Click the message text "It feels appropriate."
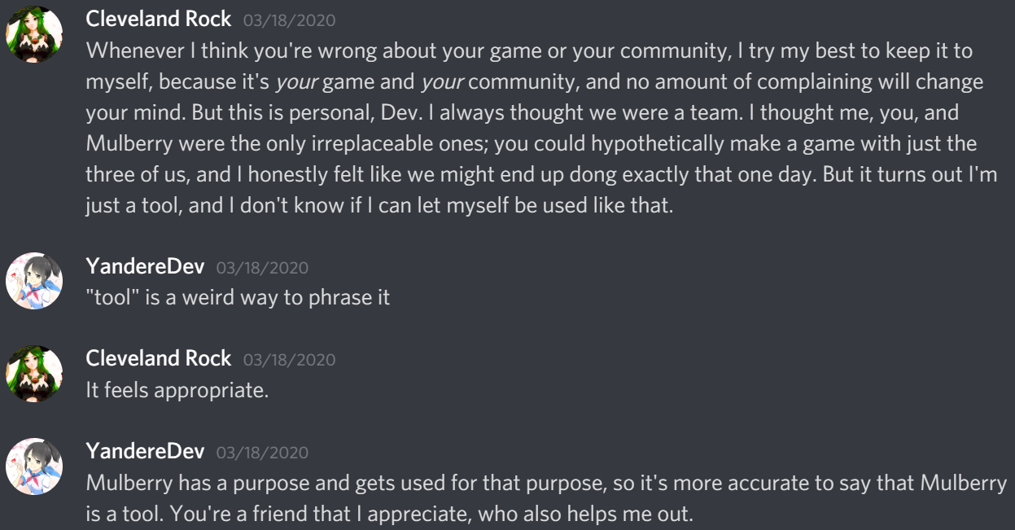The width and height of the screenshot is (1015, 530). tap(177, 390)
